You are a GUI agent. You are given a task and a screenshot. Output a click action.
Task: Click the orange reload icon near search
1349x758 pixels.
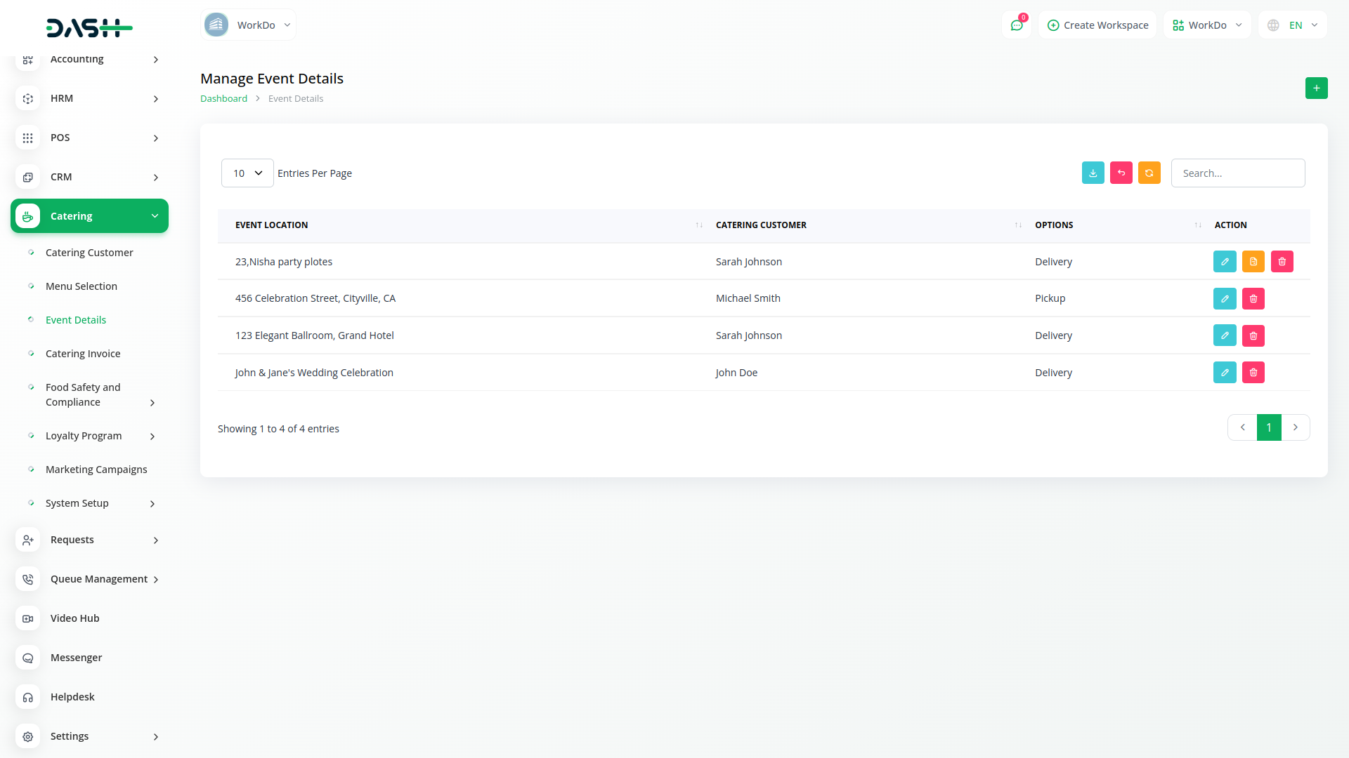tap(1149, 173)
